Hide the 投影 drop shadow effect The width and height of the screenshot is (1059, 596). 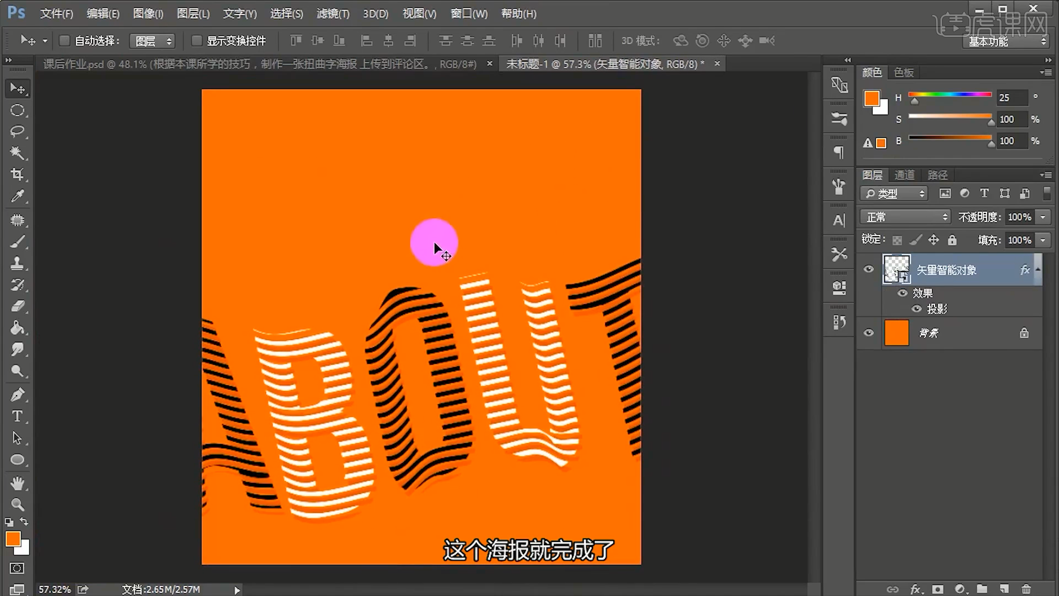point(916,309)
